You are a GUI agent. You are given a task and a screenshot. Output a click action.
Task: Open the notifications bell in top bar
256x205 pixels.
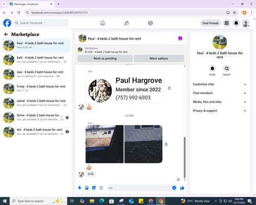[x=236, y=23]
